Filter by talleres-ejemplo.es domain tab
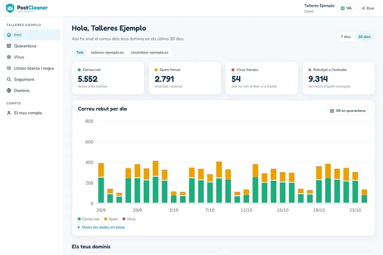This screenshot has width=383, height=255. [x=107, y=52]
